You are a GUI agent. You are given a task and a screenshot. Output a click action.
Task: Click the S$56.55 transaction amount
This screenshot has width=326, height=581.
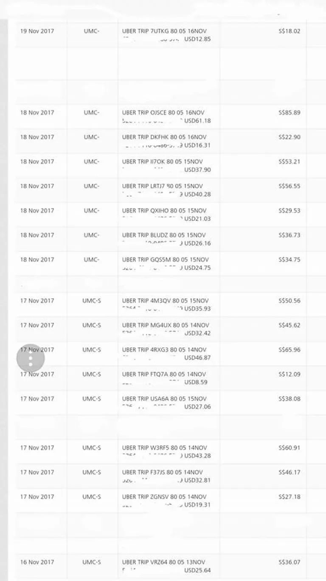coord(289,186)
